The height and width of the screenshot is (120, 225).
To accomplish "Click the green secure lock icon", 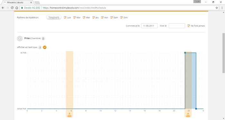I will (22, 8).
